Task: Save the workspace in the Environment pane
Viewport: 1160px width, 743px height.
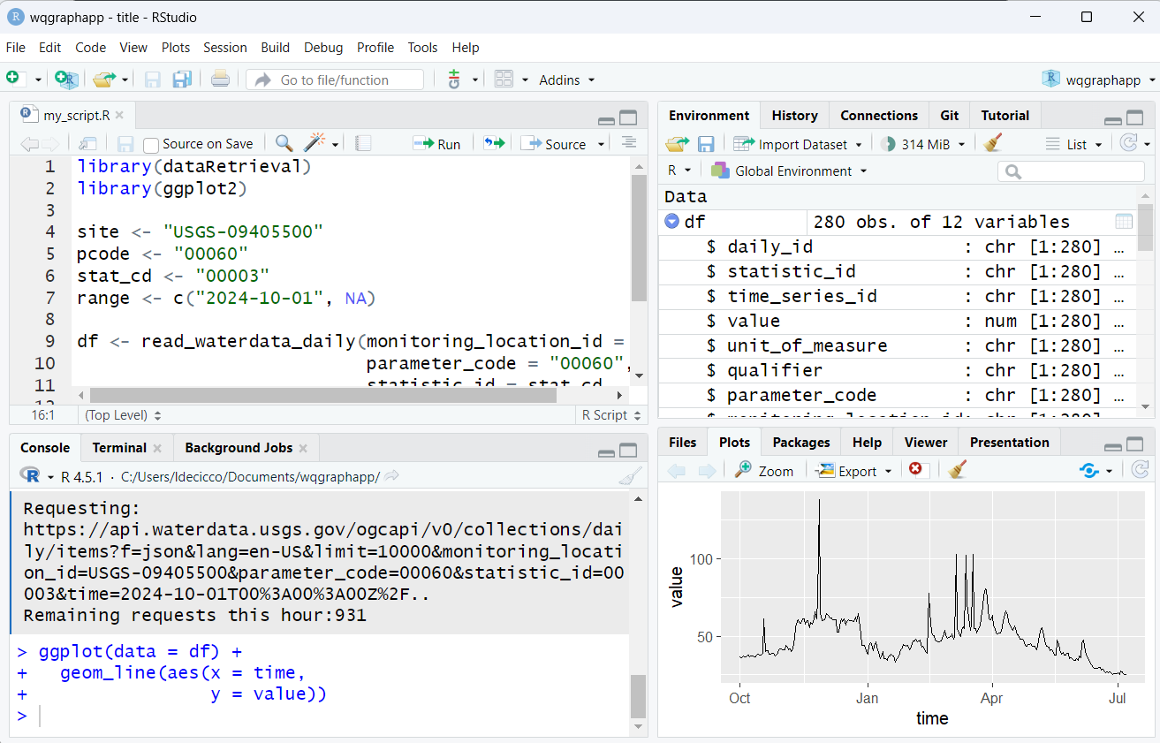Action: (x=706, y=144)
